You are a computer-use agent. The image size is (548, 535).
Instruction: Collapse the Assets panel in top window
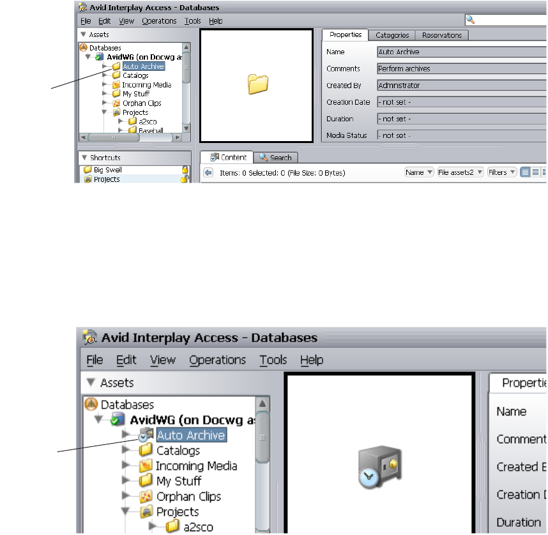click(x=83, y=34)
